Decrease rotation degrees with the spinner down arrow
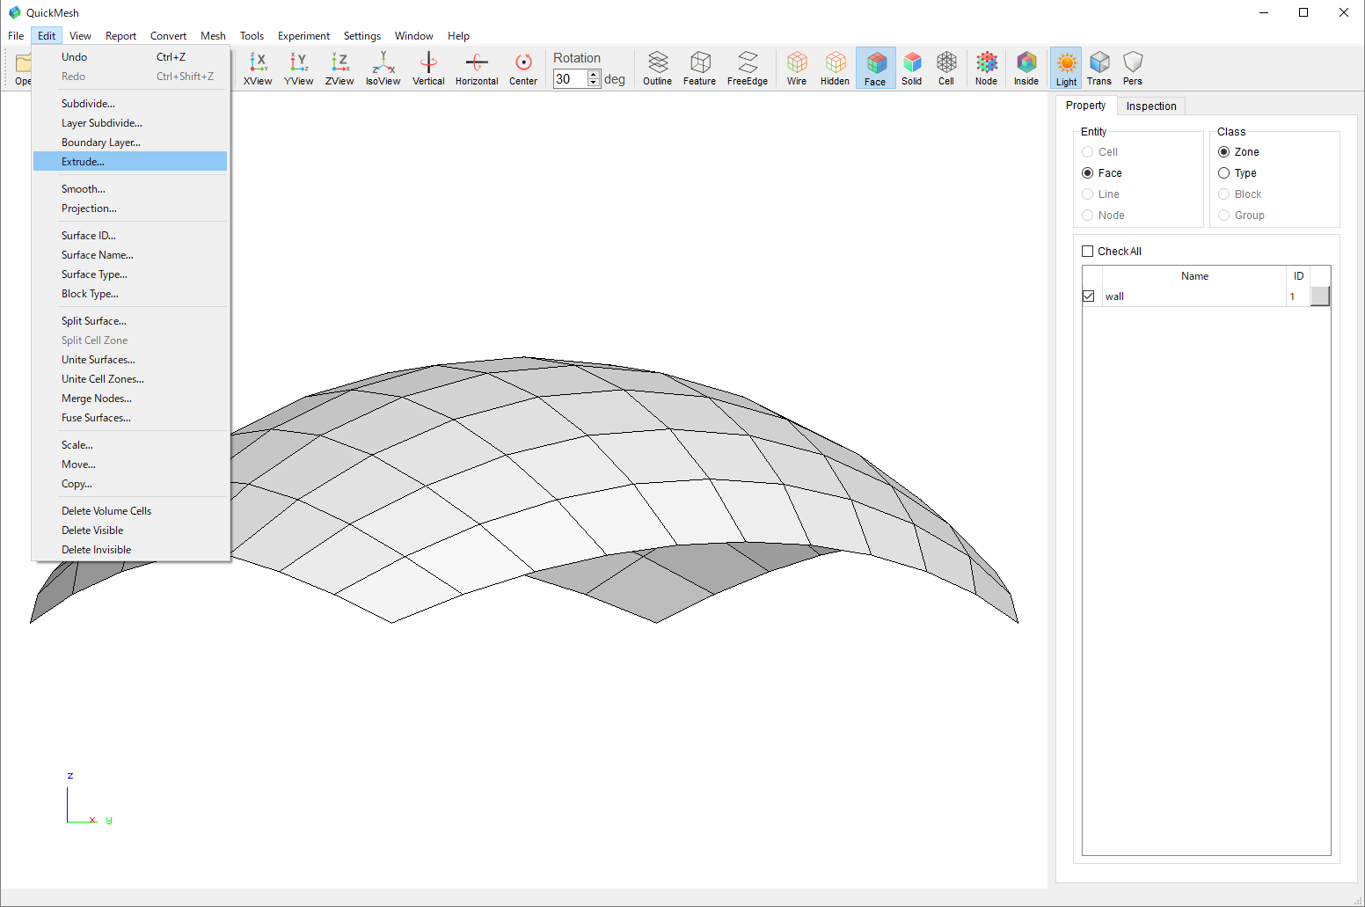Viewport: 1365px width, 907px height. point(594,84)
